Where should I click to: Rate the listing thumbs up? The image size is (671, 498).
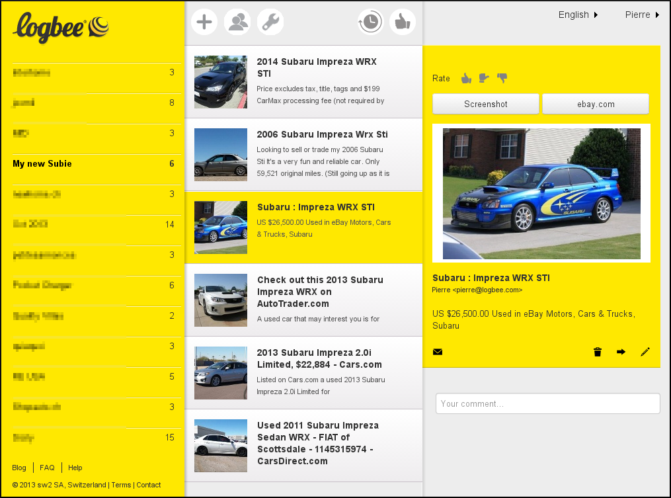point(466,78)
